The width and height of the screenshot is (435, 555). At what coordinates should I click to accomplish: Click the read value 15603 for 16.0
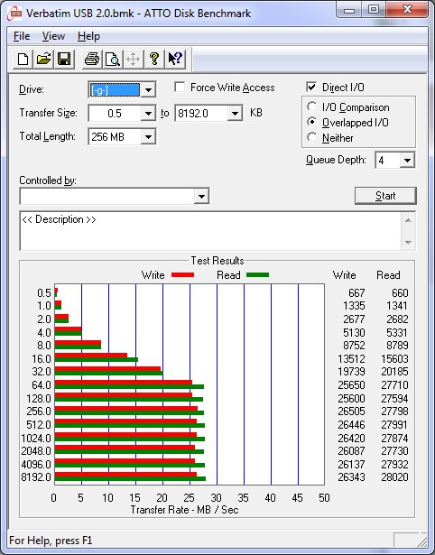coord(394,359)
